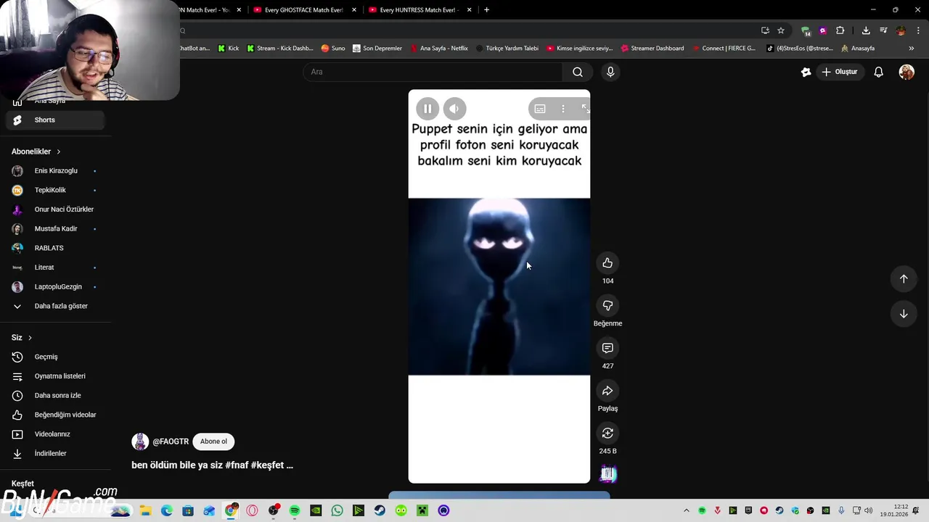Expand the Siz section chevron

pyautogui.click(x=30, y=338)
